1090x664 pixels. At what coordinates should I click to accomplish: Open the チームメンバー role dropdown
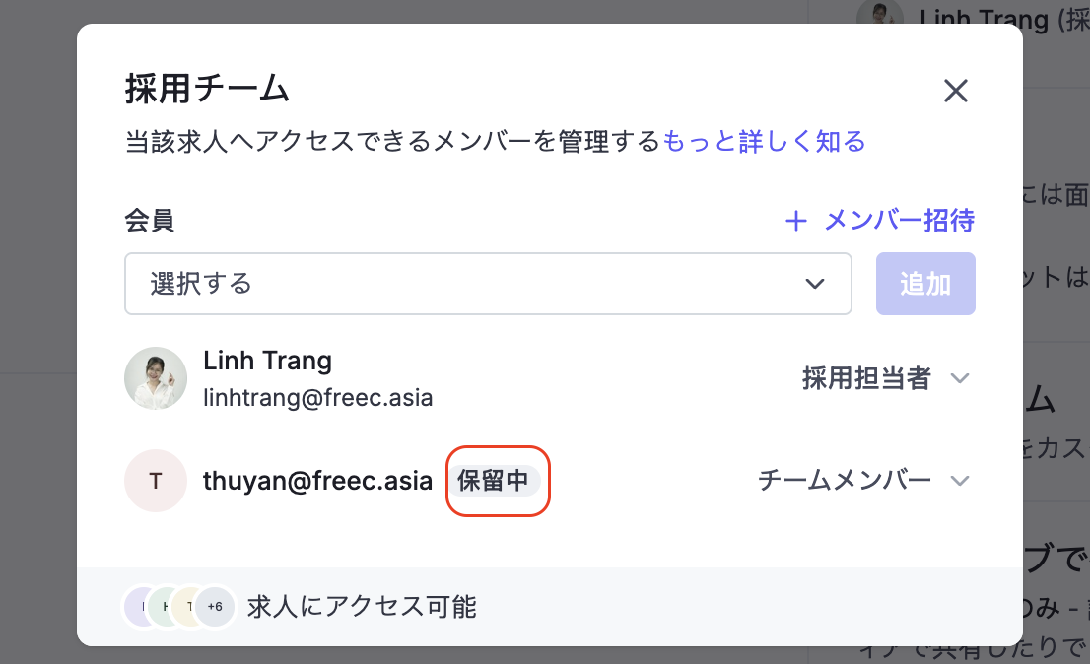[x=863, y=481]
